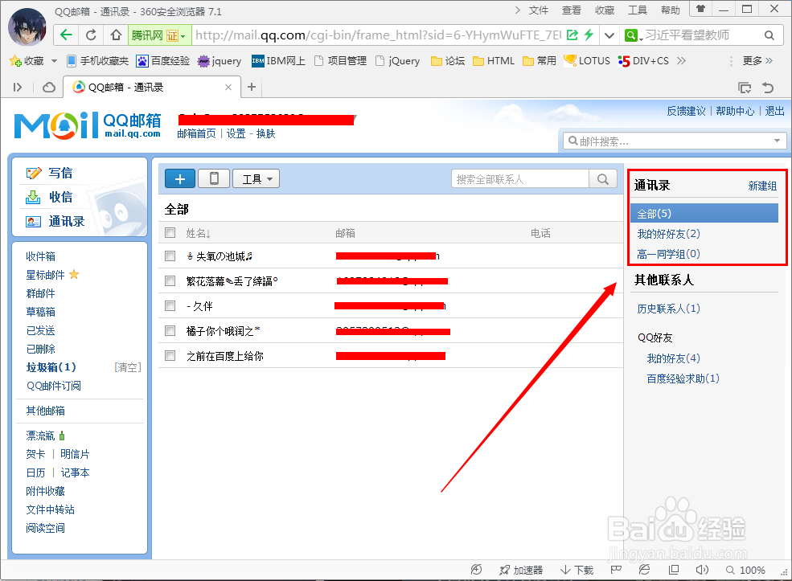This screenshot has height=581, width=792.
Task: Check the box for 繁花落幕 contact
Action: tap(170, 280)
